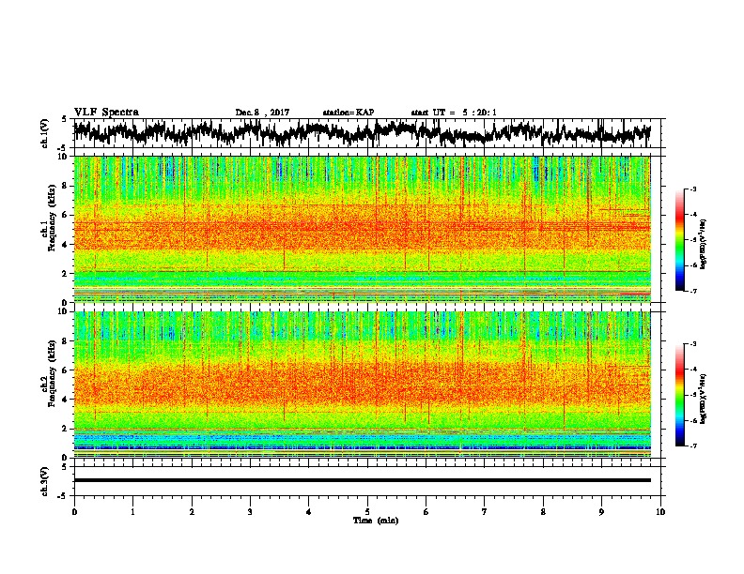Click the ch.2 spectrogram "4" kHz tick label
Viewport: 744px width, 574px height.
(x=66, y=400)
